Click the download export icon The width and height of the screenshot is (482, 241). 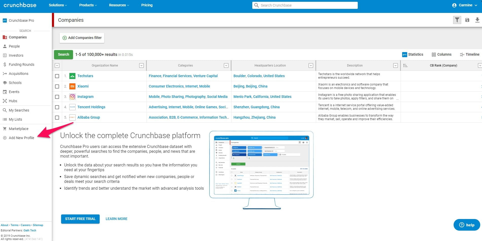pos(477,20)
